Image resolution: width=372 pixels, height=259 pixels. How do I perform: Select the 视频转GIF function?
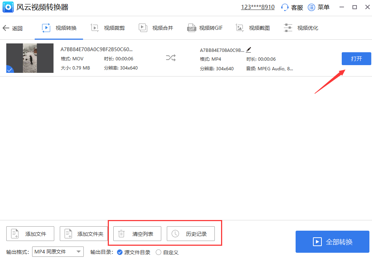[x=205, y=28]
